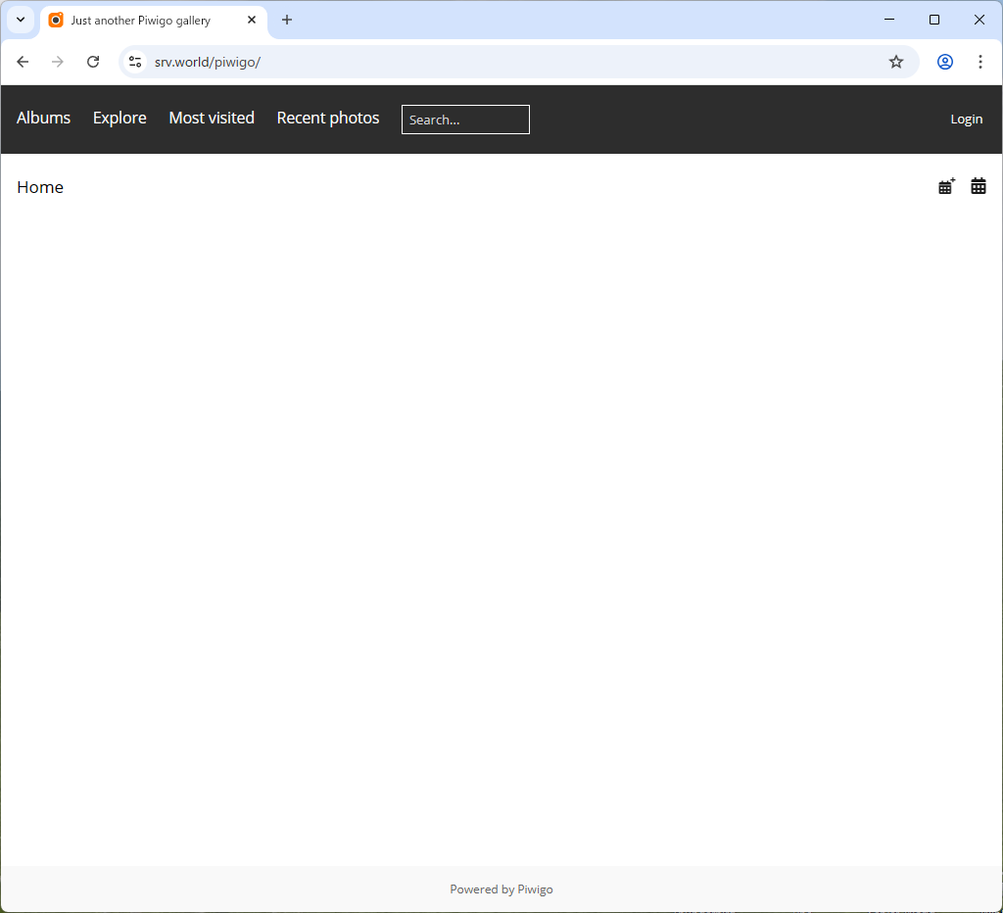Click the back navigation arrow

[23, 61]
